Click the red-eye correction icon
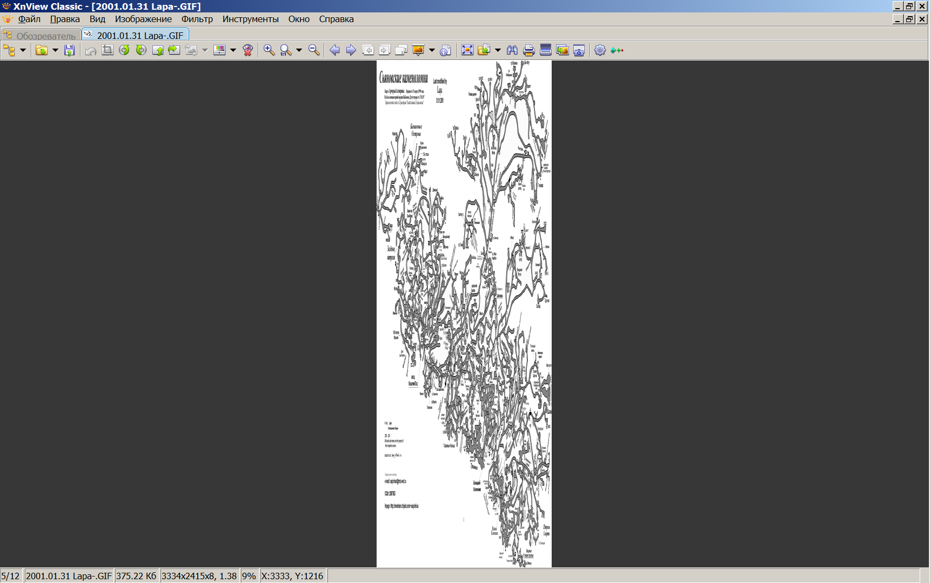 (248, 50)
